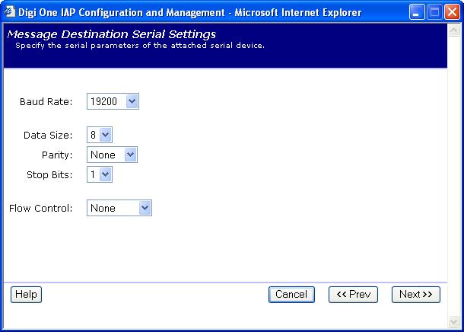Click the Internet Explorer page icon in title bar

(10, 12)
